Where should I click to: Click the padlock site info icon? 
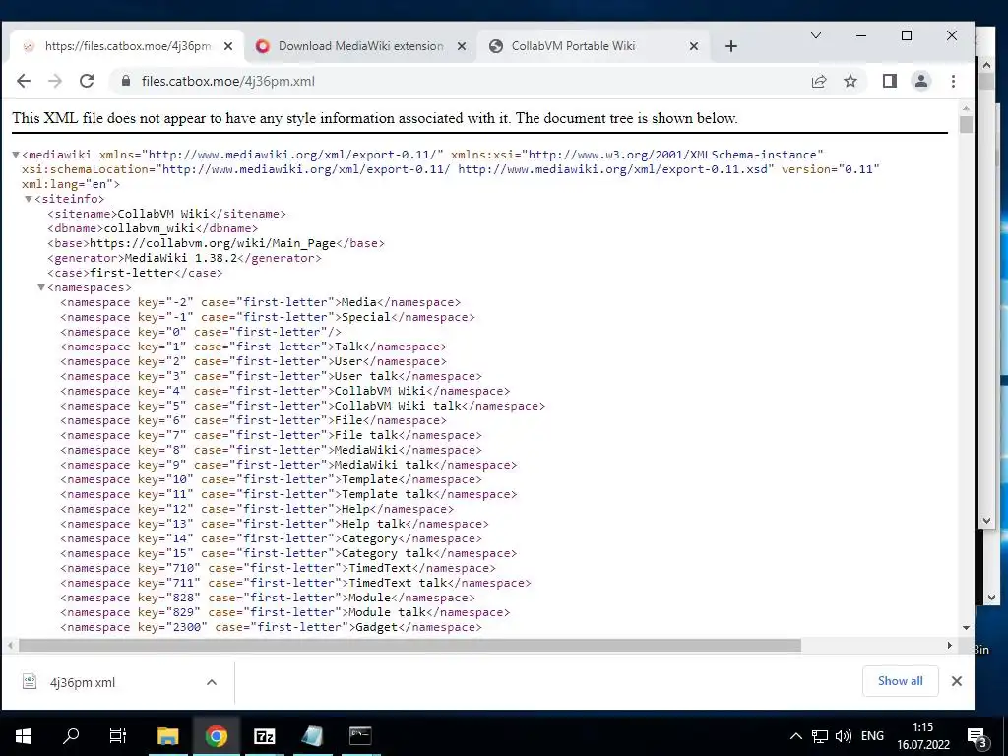[x=126, y=81]
